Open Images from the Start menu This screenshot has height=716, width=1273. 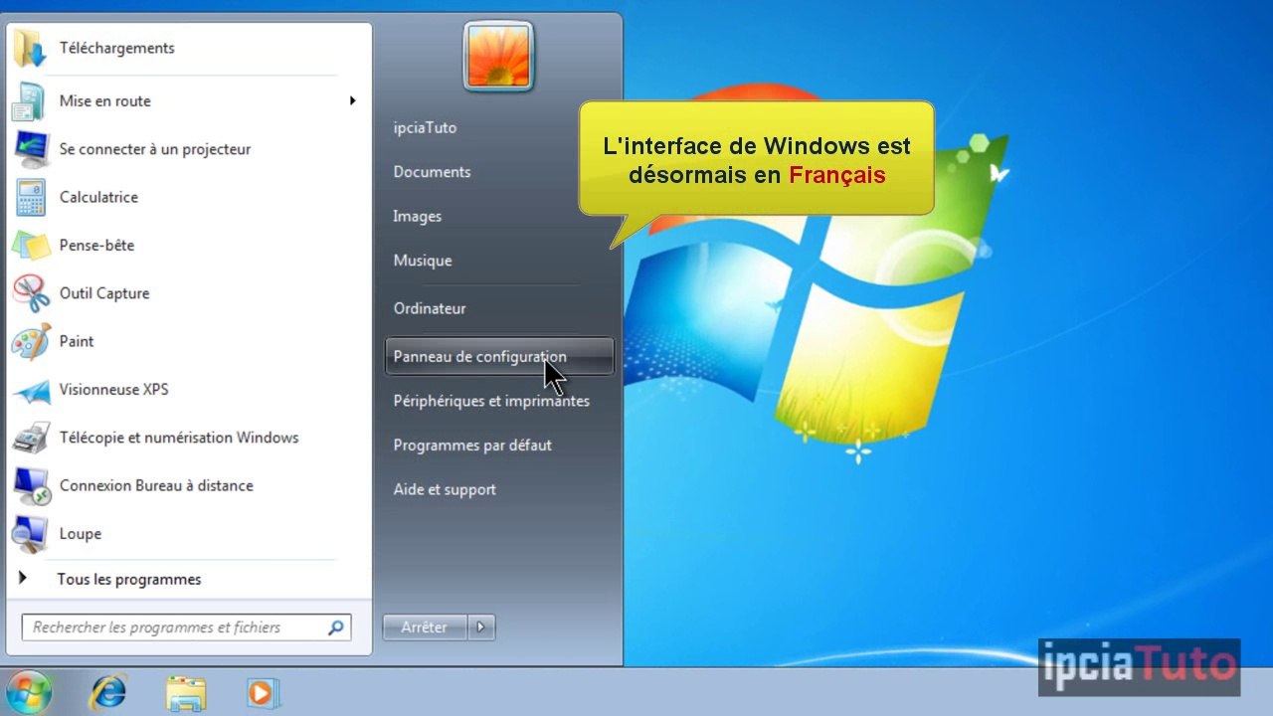pos(417,216)
